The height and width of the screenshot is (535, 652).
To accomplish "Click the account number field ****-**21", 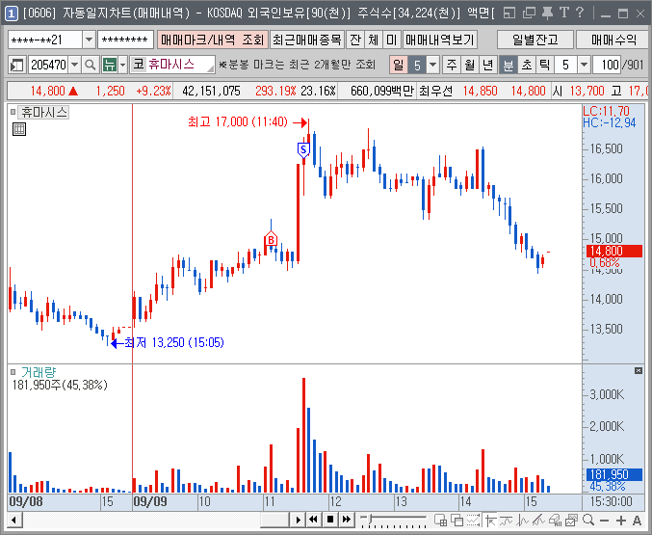I will point(45,40).
